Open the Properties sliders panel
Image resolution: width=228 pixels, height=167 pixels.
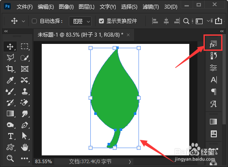coord(213,68)
